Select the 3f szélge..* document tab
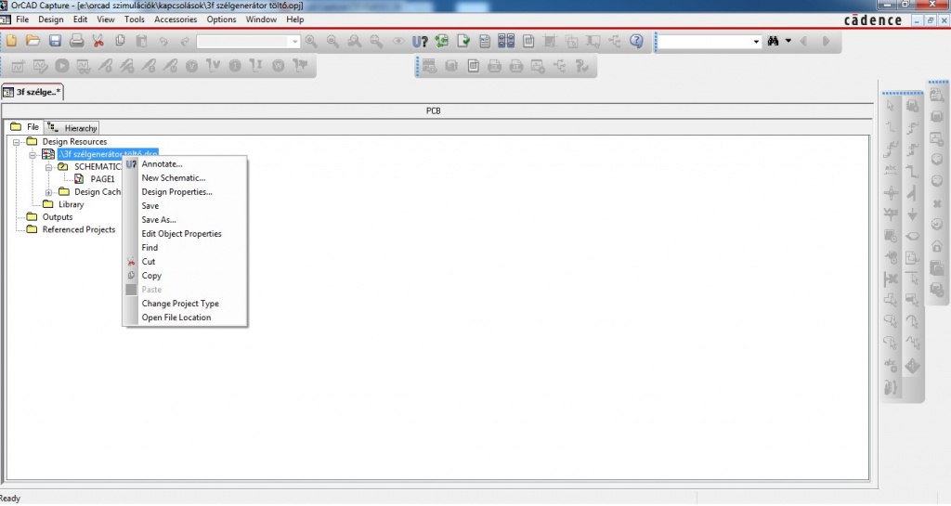 click(33, 92)
